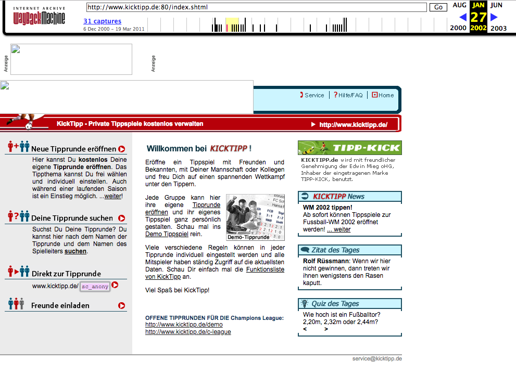Click red arrow beside Deine Tipprunde suchen
The width and height of the screenshot is (516, 374).
point(121,218)
